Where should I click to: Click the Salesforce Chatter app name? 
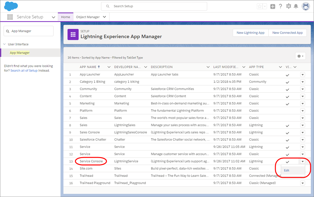93,140
